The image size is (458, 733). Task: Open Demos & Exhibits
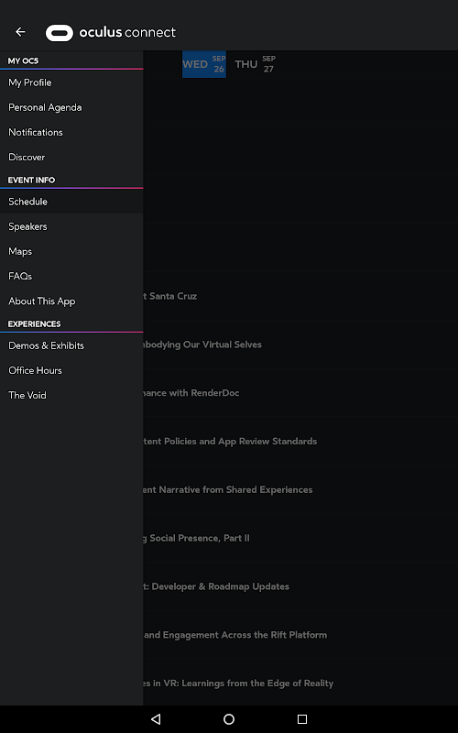click(71, 345)
